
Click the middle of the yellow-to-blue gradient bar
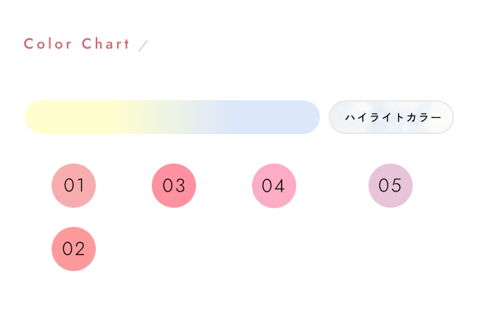(172, 117)
